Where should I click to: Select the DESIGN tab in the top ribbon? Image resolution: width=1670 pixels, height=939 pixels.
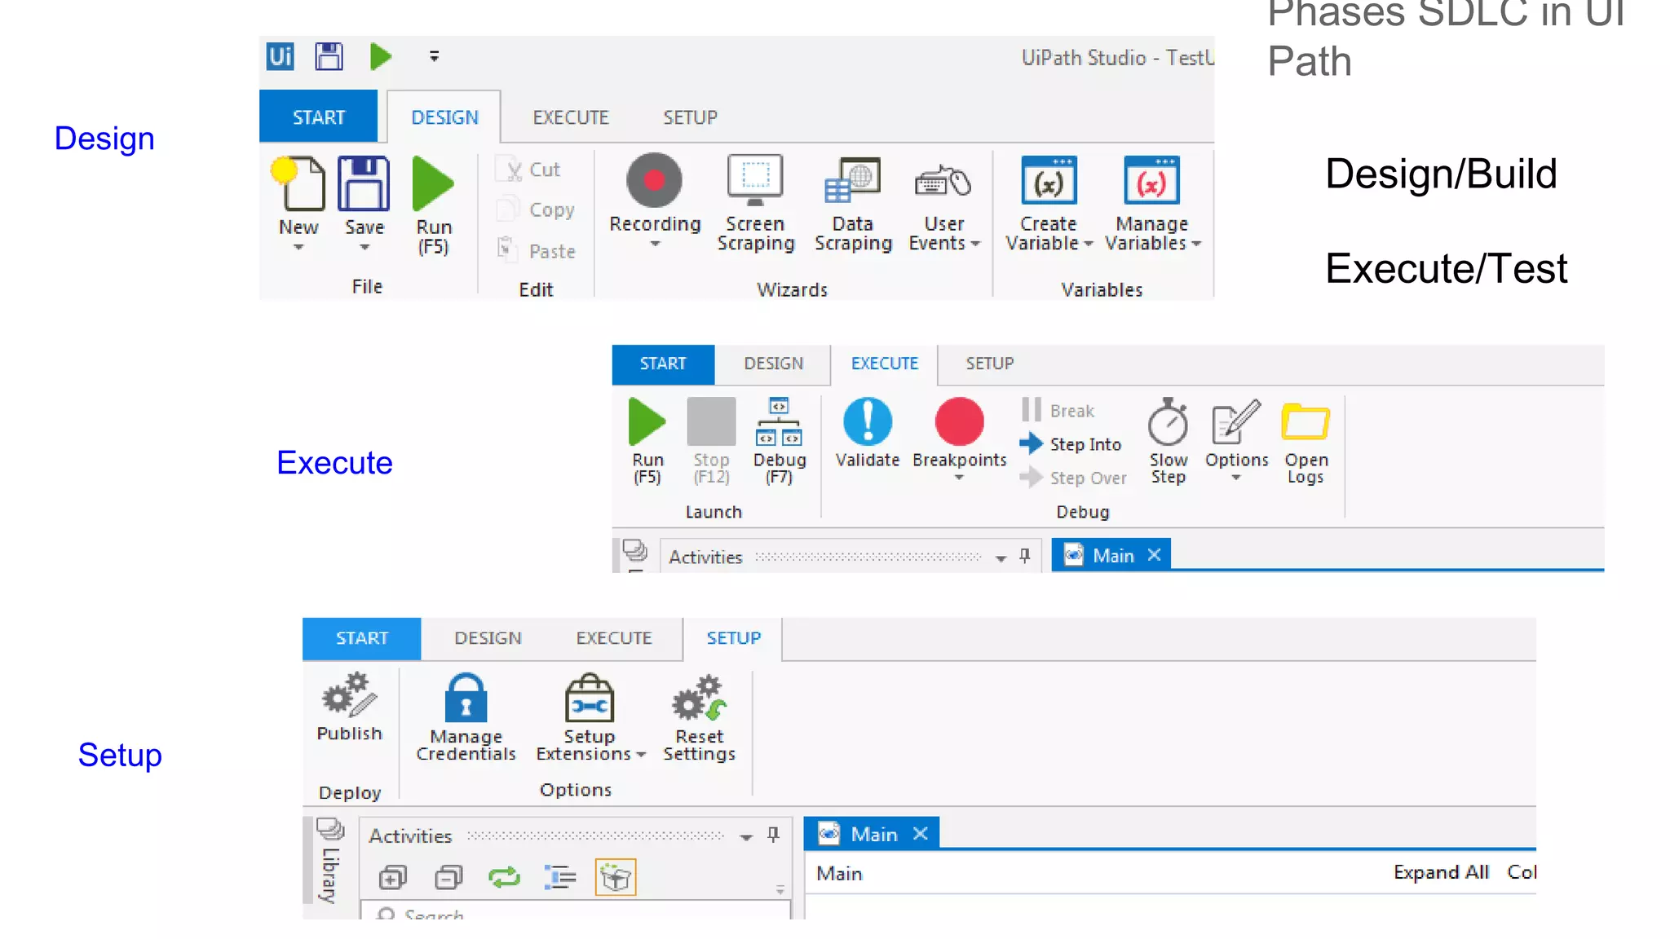pyautogui.click(x=444, y=117)
